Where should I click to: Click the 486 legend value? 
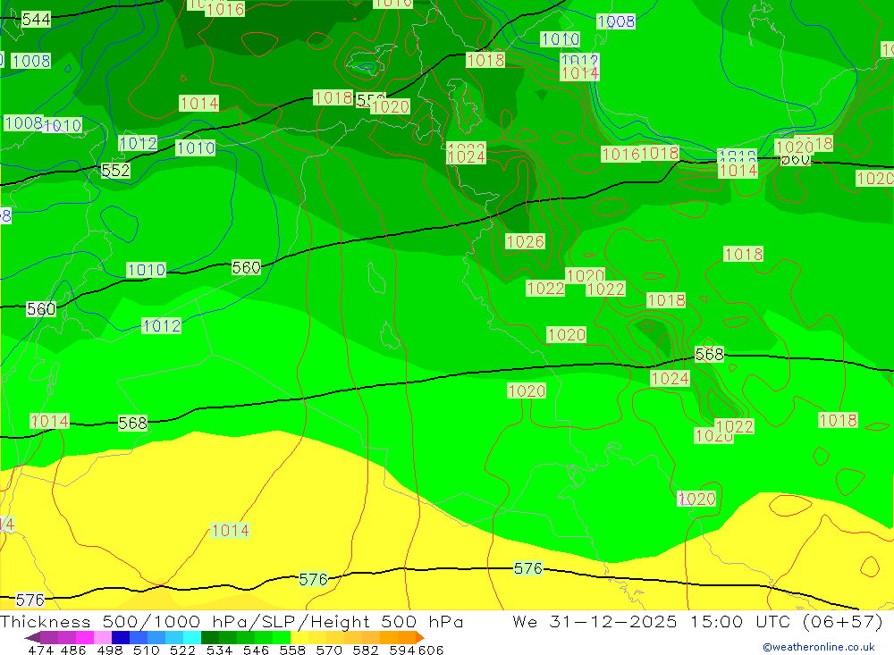(73, 650)
